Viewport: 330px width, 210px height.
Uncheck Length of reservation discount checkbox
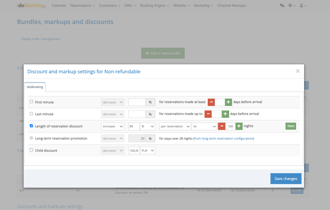click(31, 126)
